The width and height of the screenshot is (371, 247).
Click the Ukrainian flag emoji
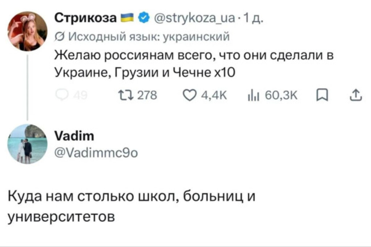coord(127,18)
